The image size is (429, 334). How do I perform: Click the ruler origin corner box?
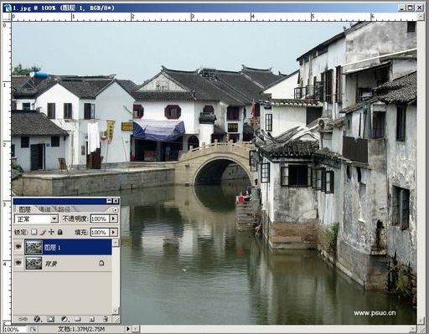click(6, 18)
